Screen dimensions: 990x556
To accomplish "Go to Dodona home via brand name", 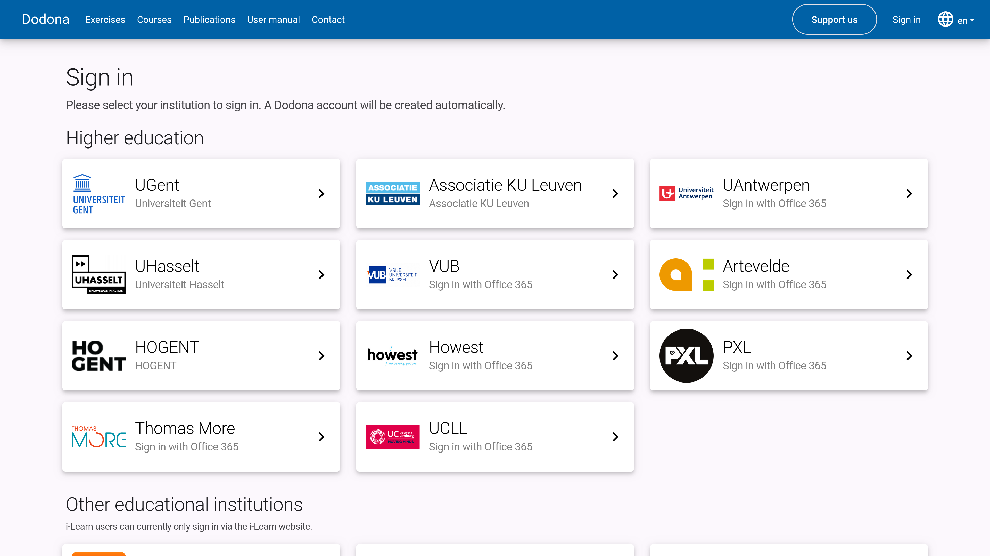I will tap(45, 19).
